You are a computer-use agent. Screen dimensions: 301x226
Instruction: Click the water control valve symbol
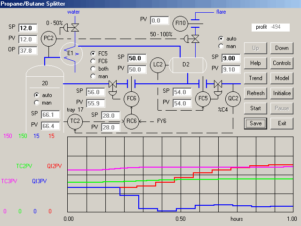point(74,25)
